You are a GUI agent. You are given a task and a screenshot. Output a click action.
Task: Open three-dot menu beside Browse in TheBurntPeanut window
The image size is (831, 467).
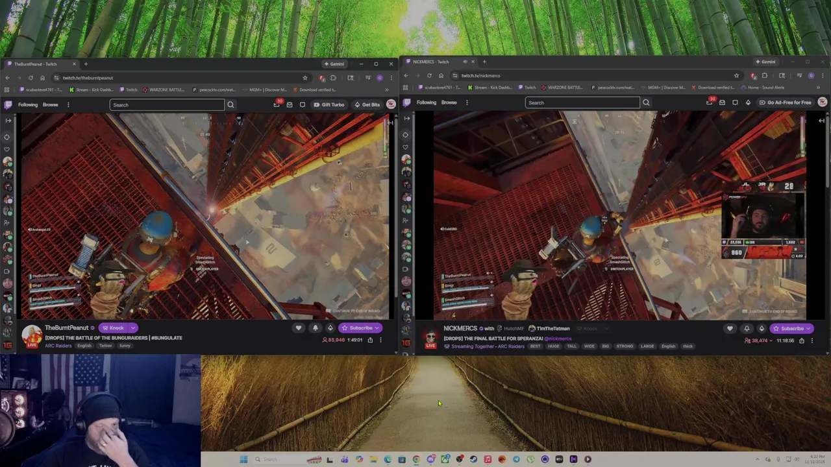pos(68,104)
